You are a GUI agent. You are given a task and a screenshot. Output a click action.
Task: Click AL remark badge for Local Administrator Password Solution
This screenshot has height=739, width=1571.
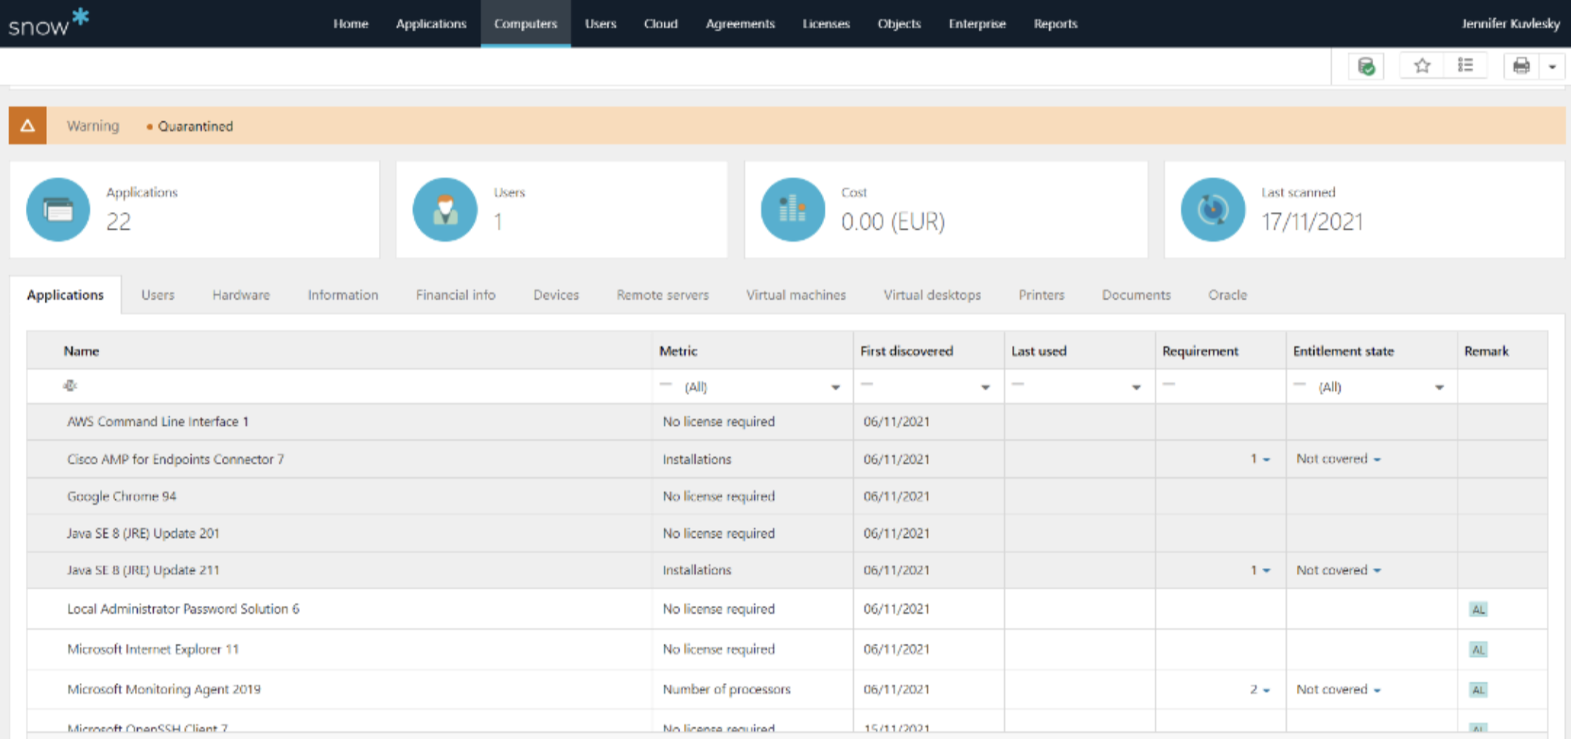point(1478,610)
